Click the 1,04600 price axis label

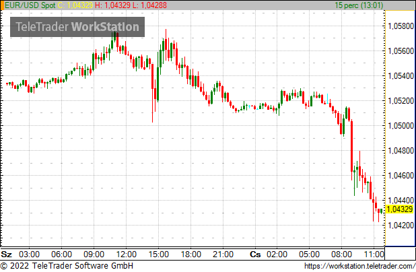(401, 176)
